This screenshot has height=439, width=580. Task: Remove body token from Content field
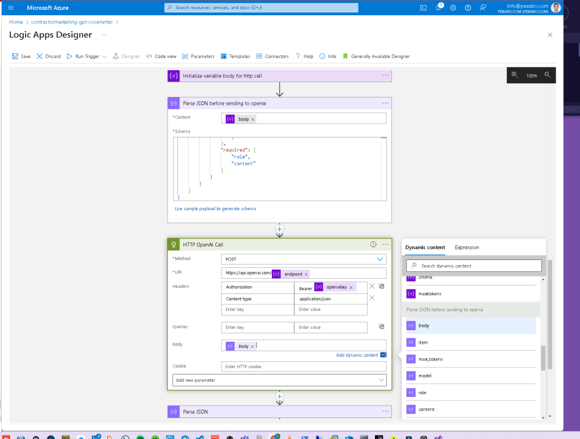point(253,120)
